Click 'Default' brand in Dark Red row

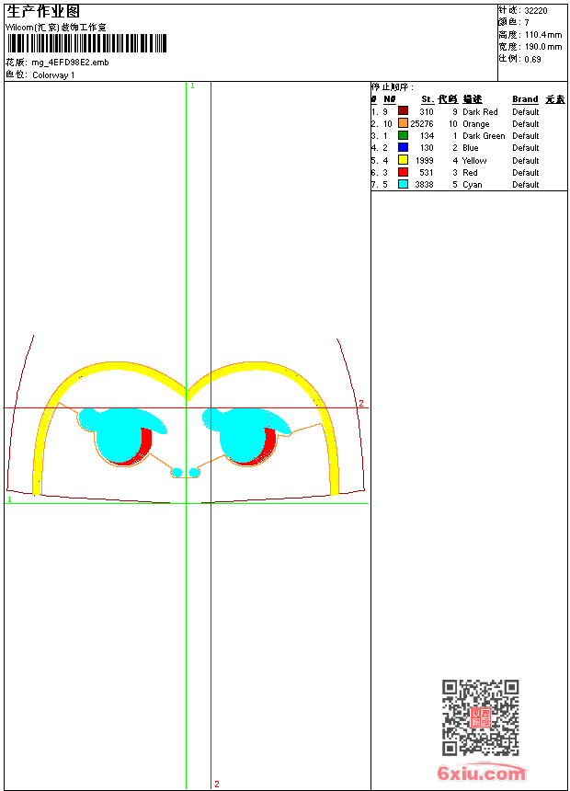pos(526,112)
